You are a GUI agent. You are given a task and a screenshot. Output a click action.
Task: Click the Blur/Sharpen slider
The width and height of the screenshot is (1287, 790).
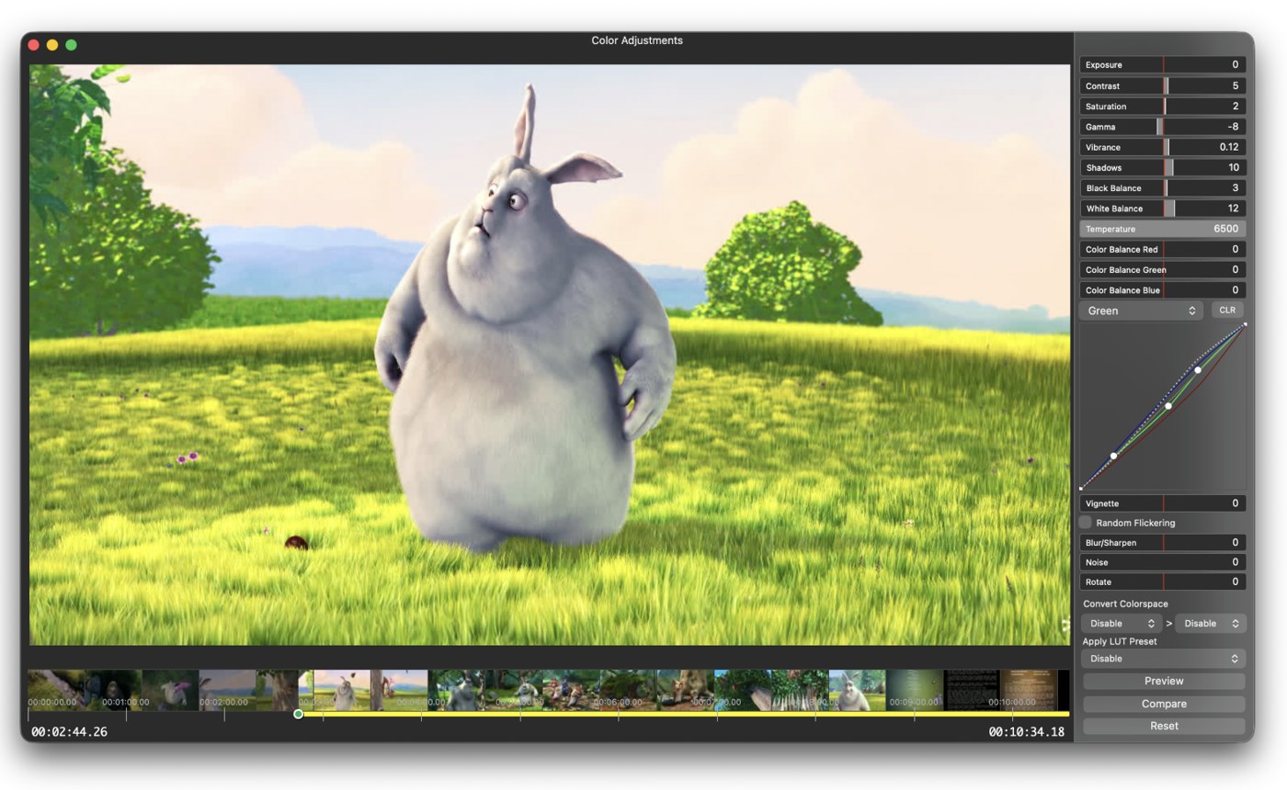click(x=1163, y=543)
